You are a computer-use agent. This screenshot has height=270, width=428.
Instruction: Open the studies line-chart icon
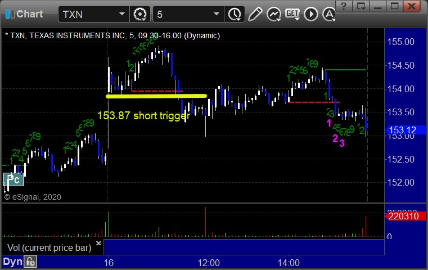point(274,14)
